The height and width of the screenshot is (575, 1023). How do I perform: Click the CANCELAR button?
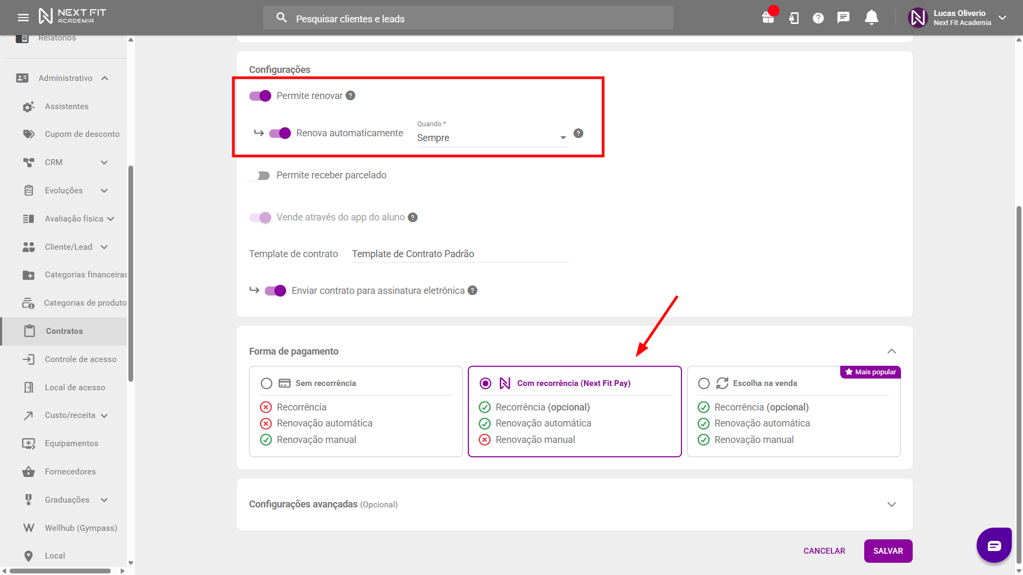[x=824, y=551]
